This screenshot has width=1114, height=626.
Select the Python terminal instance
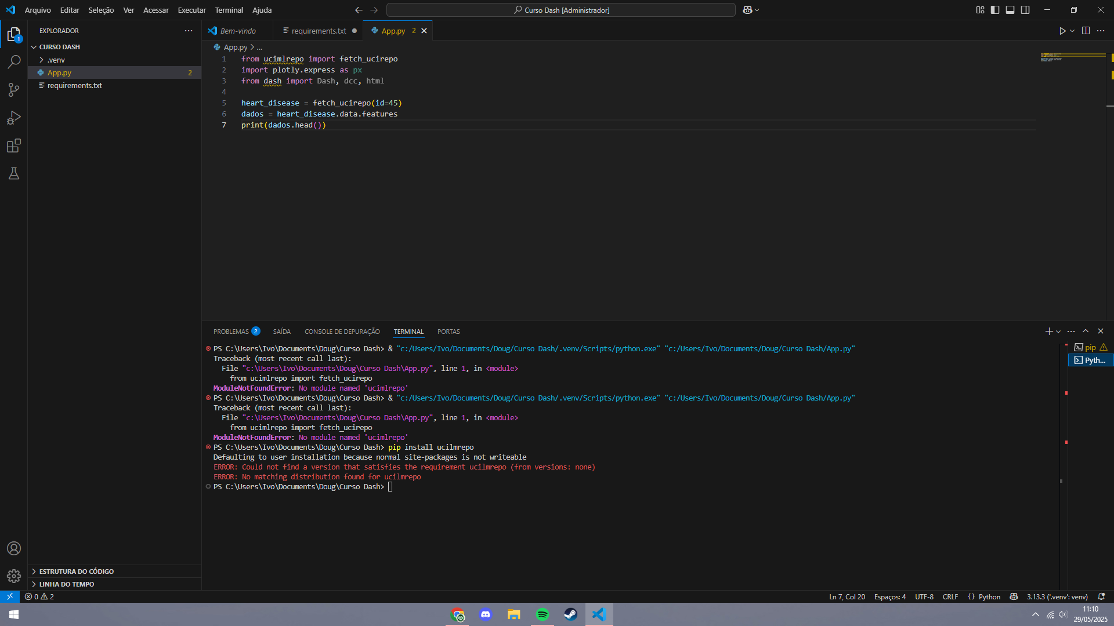(1090, 360)
